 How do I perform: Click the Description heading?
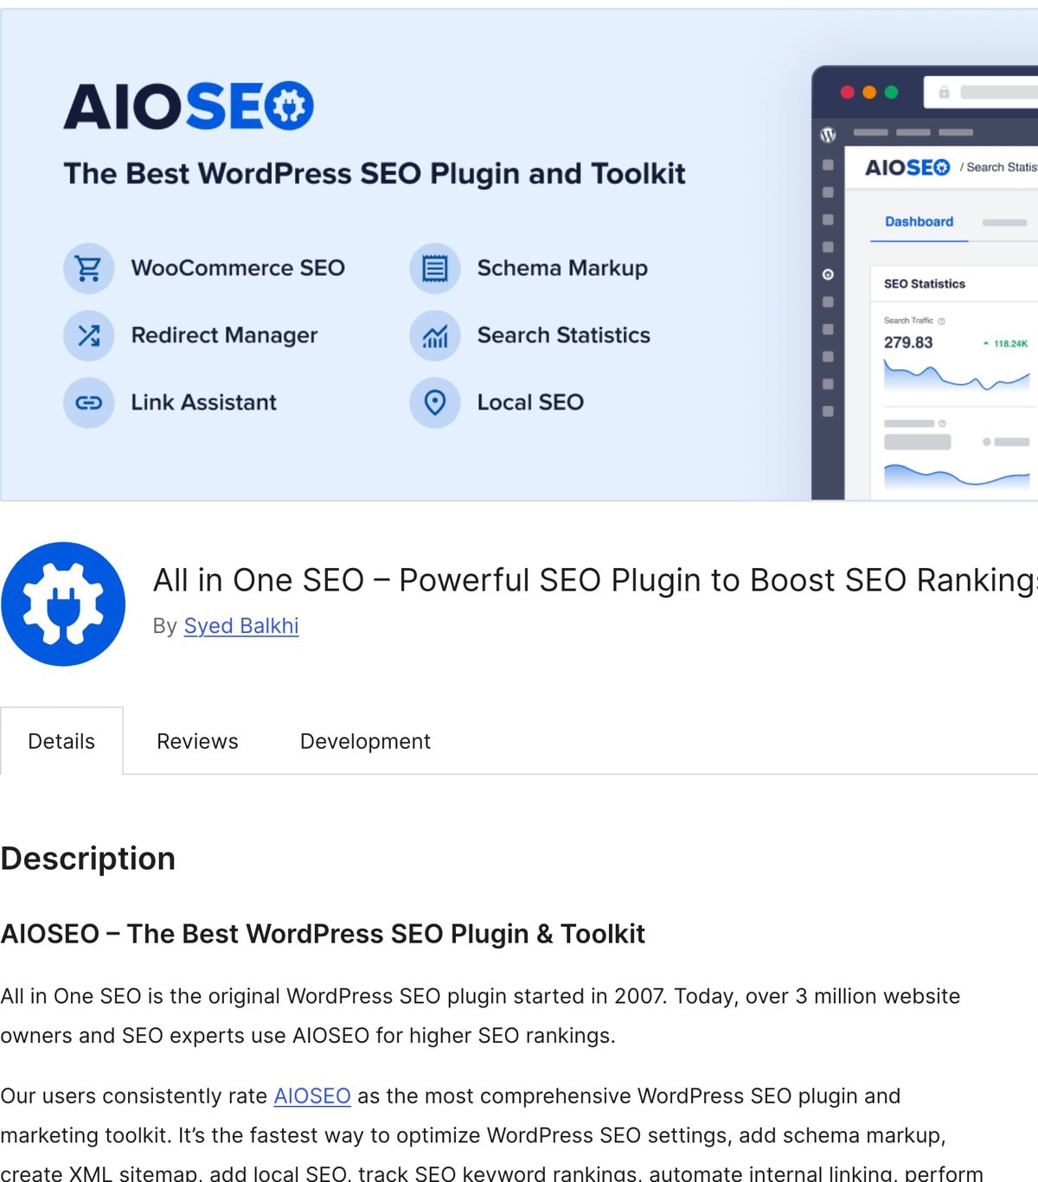(88, 859)
